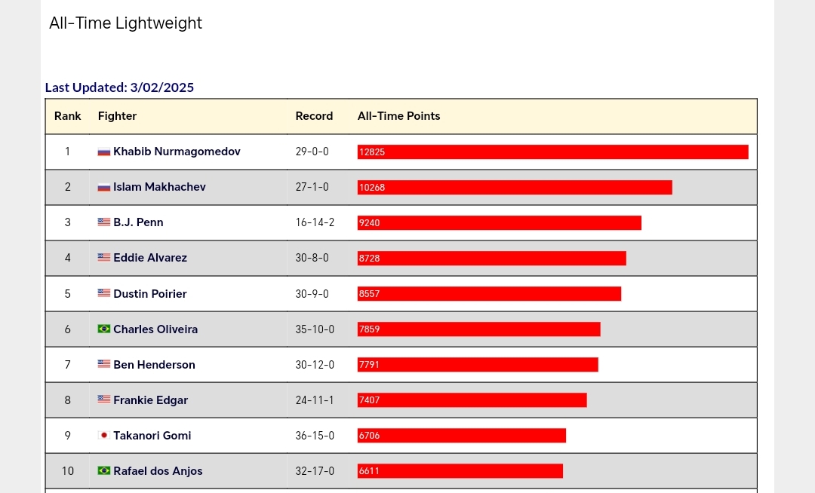The width and height of the screenshot is (815, 493).
Task: Select the Rank column header
Action: pyautogui.click(x=68, y=116)
